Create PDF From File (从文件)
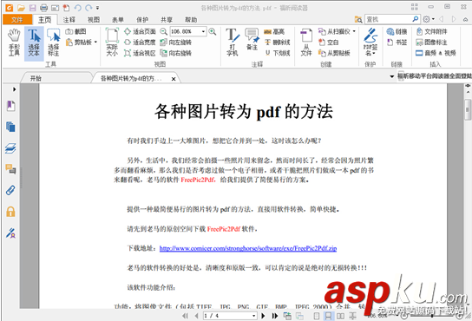Screen dimensions: 472x321 click(306, 43)
